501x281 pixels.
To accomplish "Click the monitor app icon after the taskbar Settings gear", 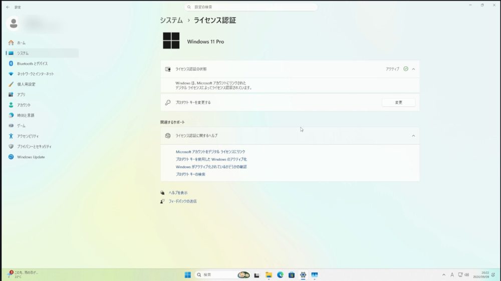I will [x=315, y=274].
